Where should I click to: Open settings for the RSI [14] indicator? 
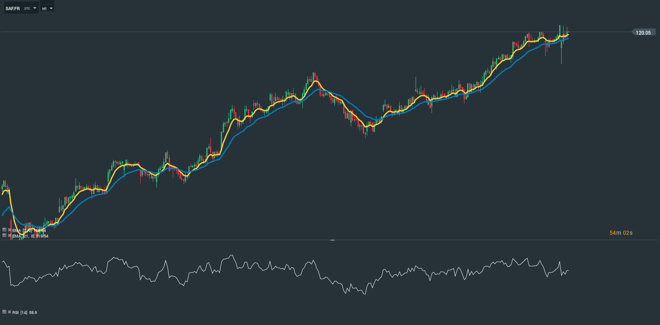(x=4, y=312)
